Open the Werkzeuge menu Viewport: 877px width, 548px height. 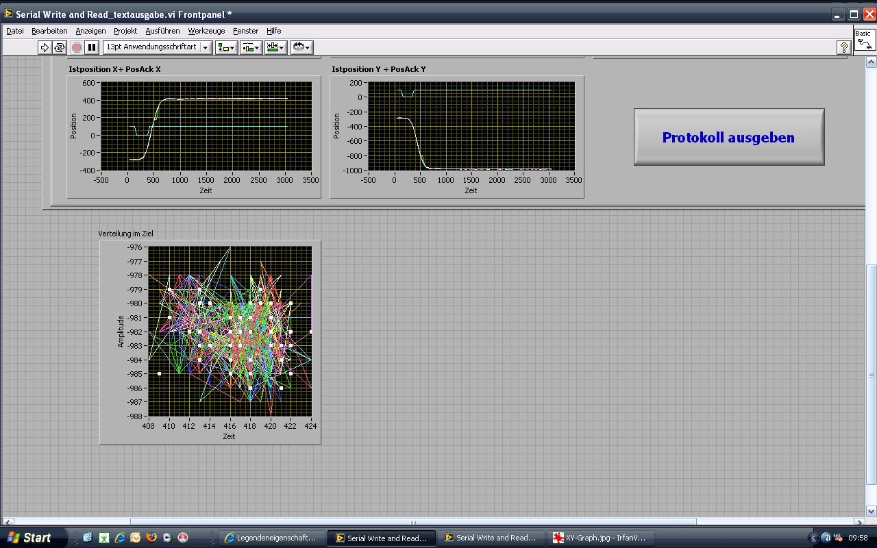[x=206, y=31]
